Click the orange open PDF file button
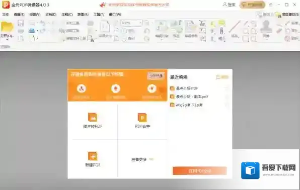Viewport: 300px width, 190px height. tap(199, 171)
